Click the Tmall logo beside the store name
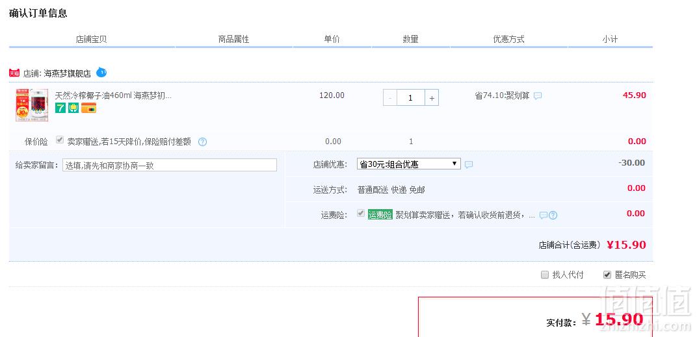 click(14, 73)
